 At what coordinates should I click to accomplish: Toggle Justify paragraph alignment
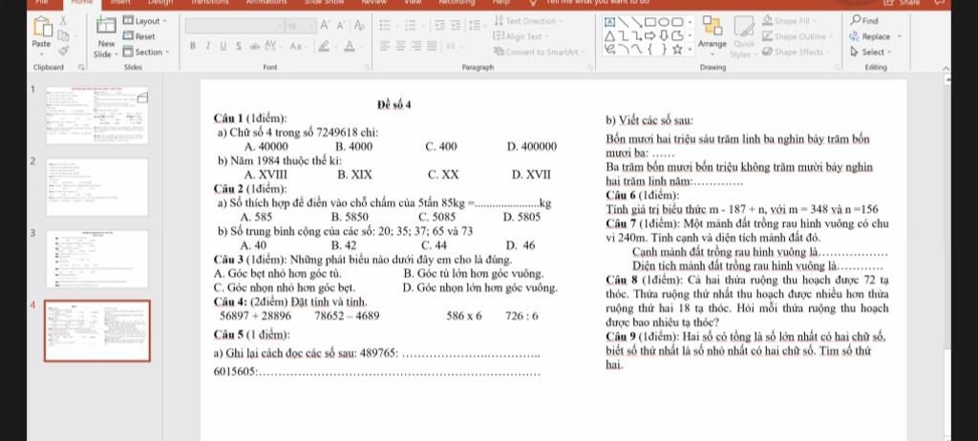pyautogui.click(x=432, y=46)
